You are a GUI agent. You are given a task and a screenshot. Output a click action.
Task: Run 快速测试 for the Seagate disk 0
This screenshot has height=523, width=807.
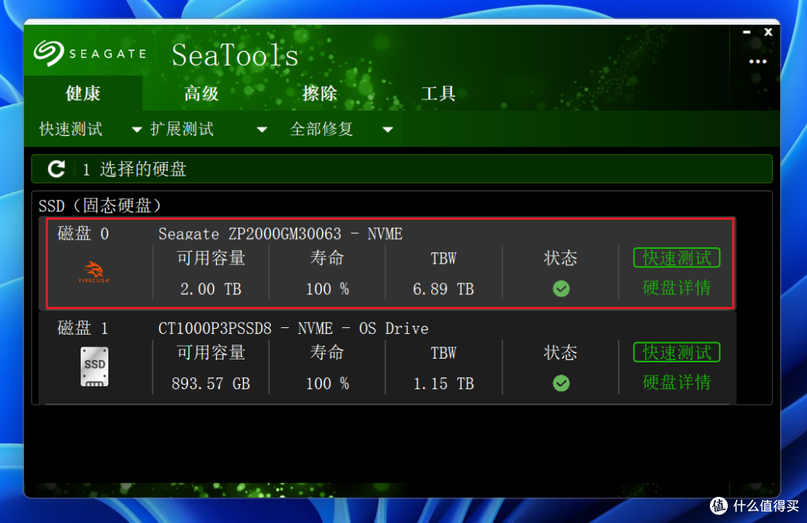pos(677,258)
